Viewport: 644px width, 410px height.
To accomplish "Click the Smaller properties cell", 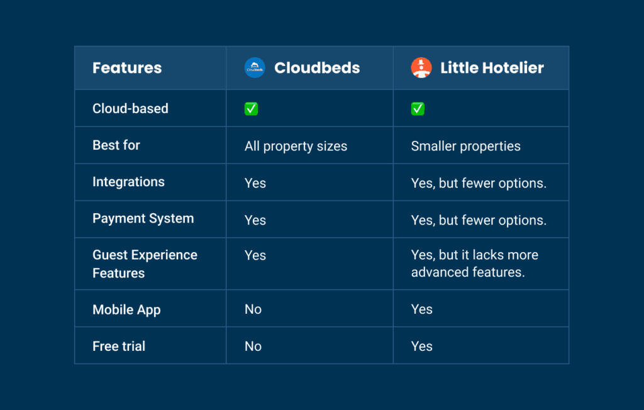I will (x=466, y=147).
